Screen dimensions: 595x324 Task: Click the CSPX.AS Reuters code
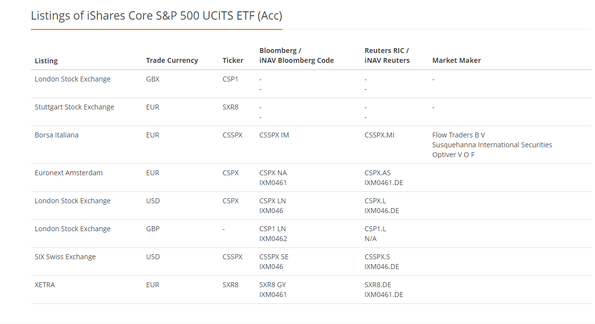click(x=378, y=173)
